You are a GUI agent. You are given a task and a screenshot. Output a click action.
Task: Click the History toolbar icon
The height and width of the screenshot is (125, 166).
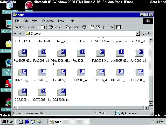[84, 27]
